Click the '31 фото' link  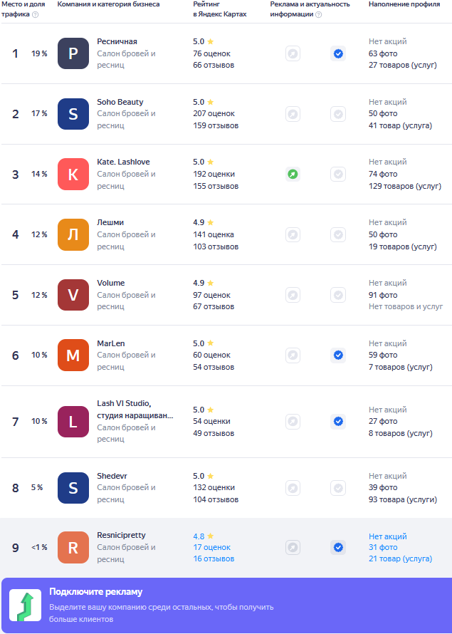(x=383, y=547)
